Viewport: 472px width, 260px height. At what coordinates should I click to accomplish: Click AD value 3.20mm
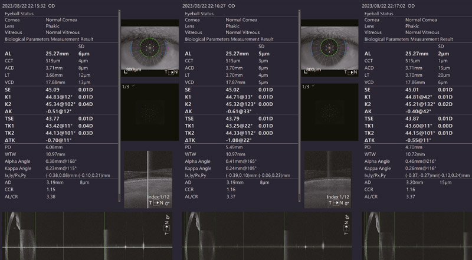point(414,183)
